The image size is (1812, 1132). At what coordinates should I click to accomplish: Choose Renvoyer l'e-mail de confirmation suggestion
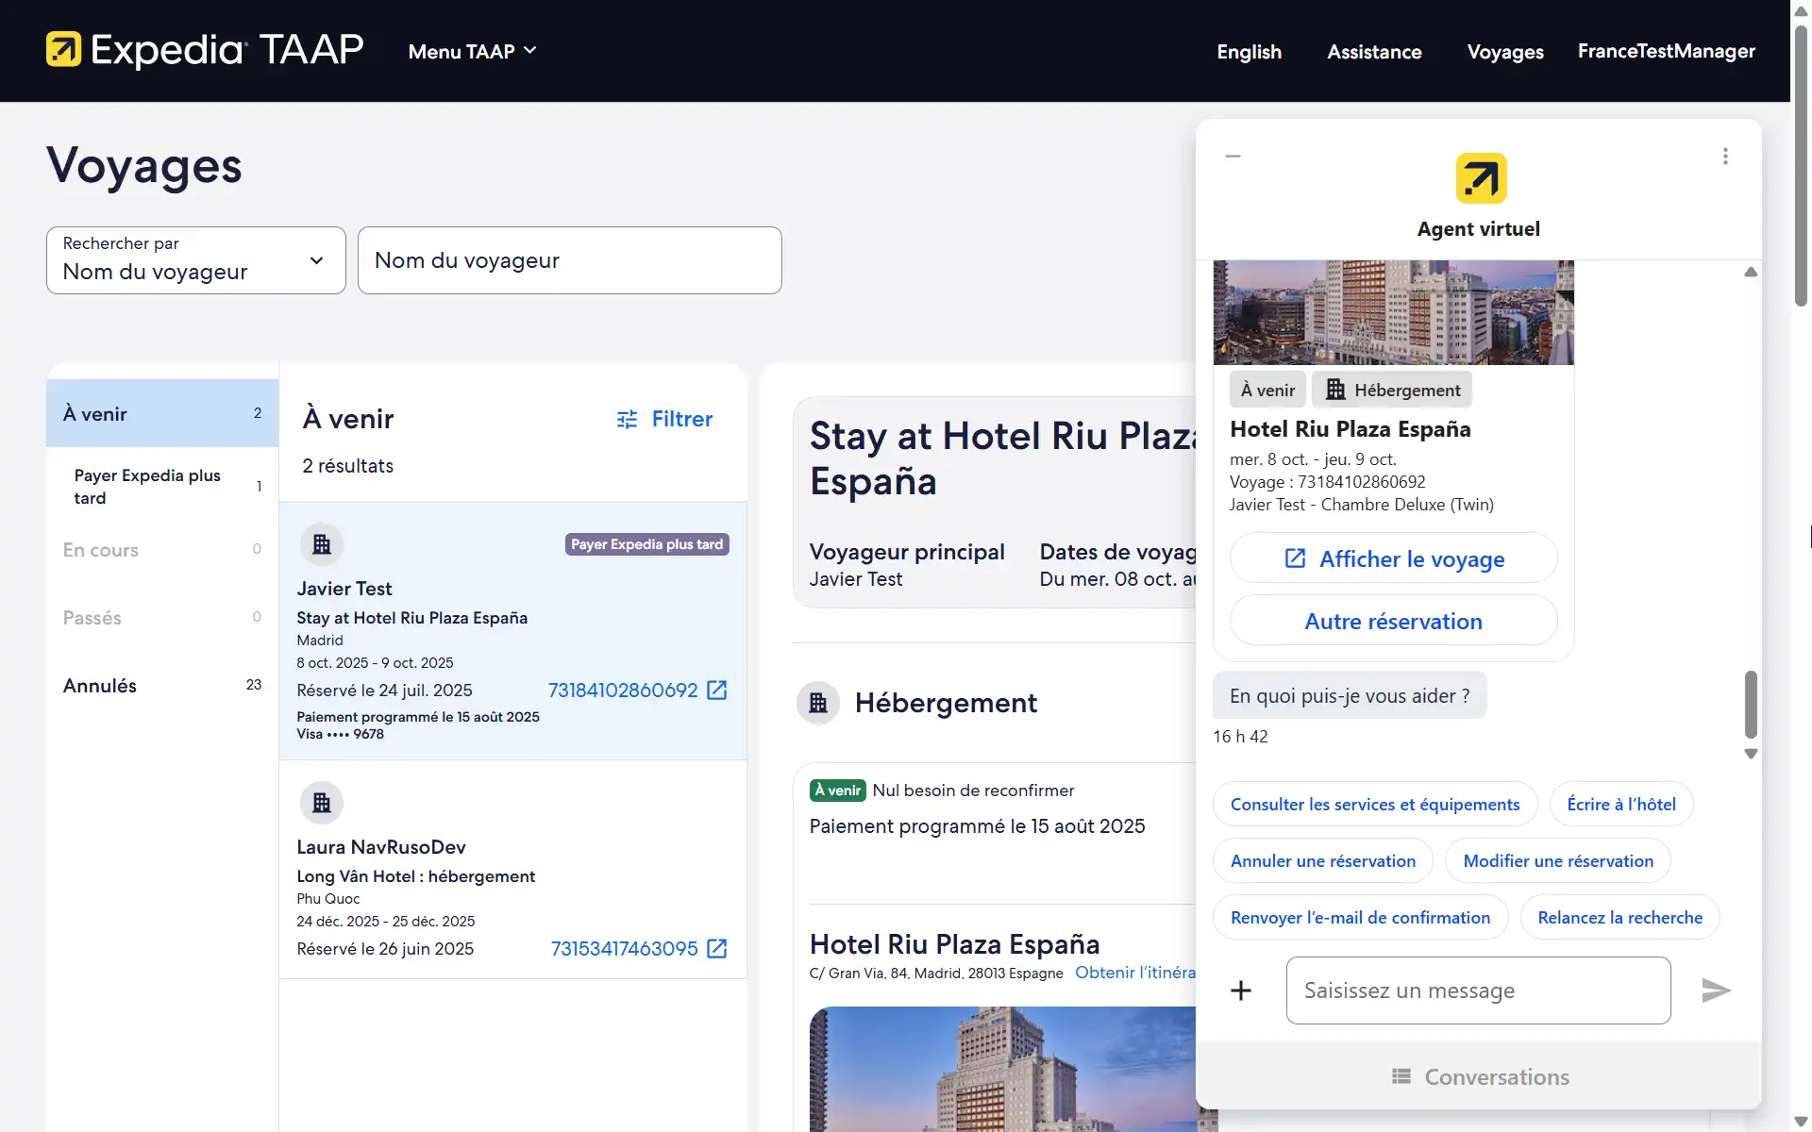[x=1360, y=918]
